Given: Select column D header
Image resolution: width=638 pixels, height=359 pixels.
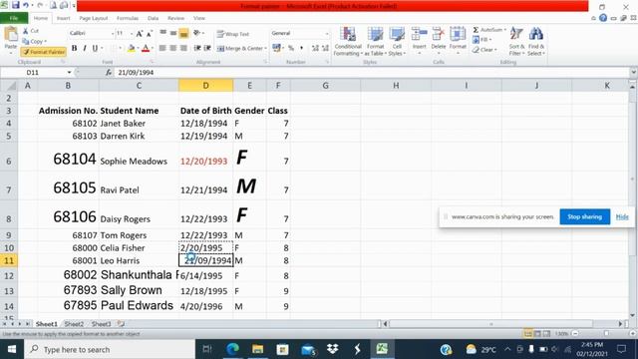Looking at the screenshot, I should click(206, 86).
